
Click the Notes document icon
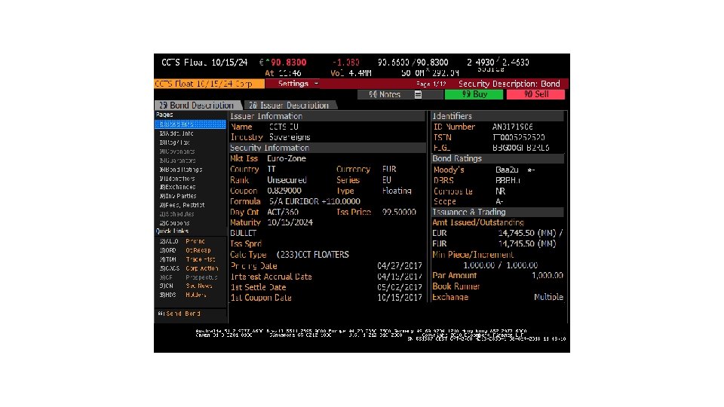tap(418, 95)
